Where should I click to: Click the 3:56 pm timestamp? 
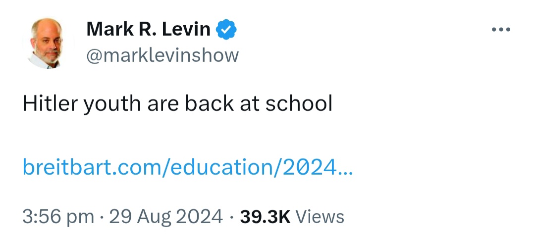click(x=58, y=217)
